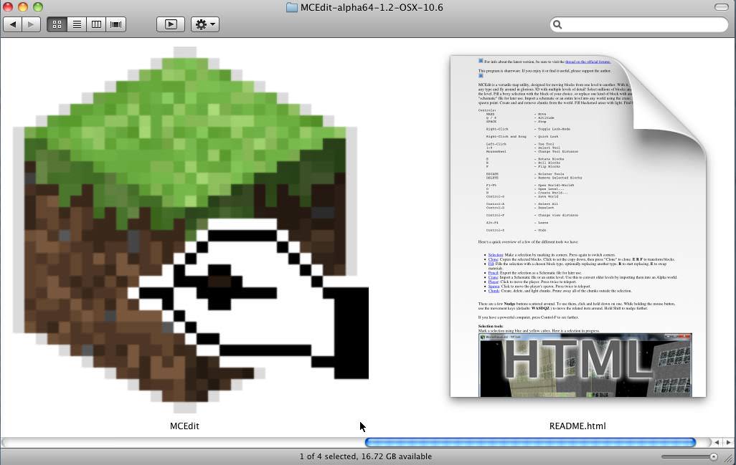Select the README.html file thumbnail
The width and height of the screenshot is (736, 465).
click(x=578, y=226)
